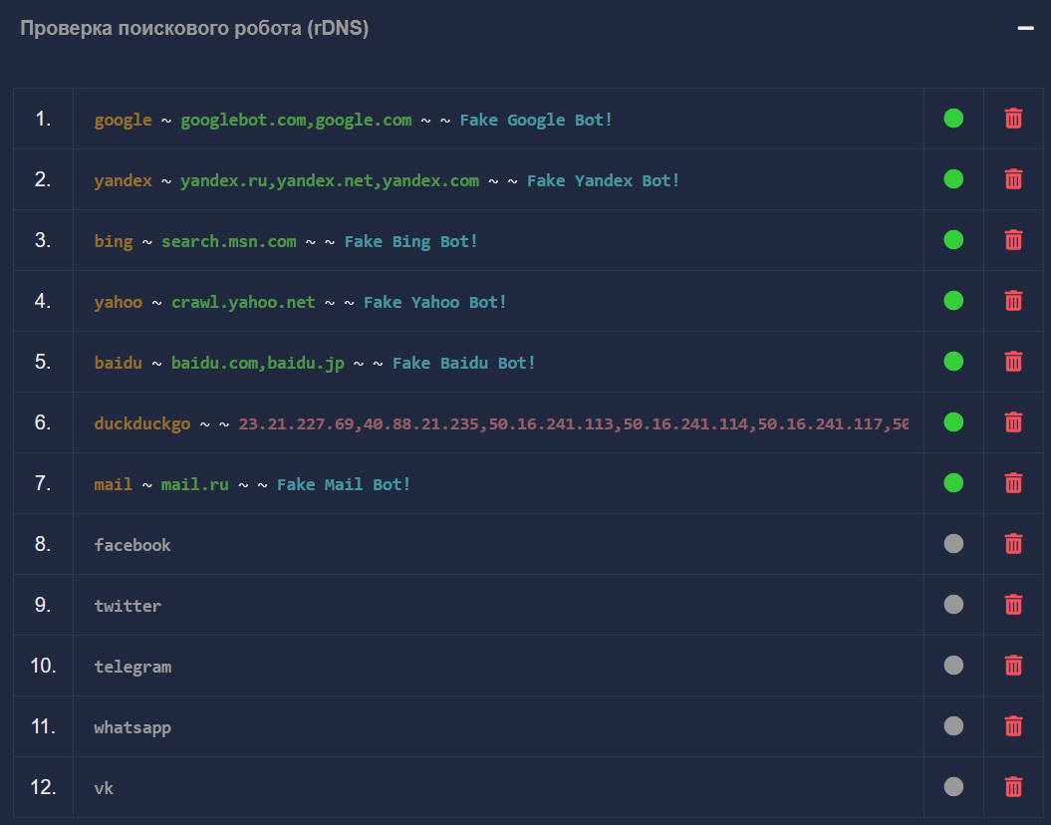This screenshot has height=825, width=1051.
Task: Delete the mail rule with trash icon
Action: point(1013,483)
